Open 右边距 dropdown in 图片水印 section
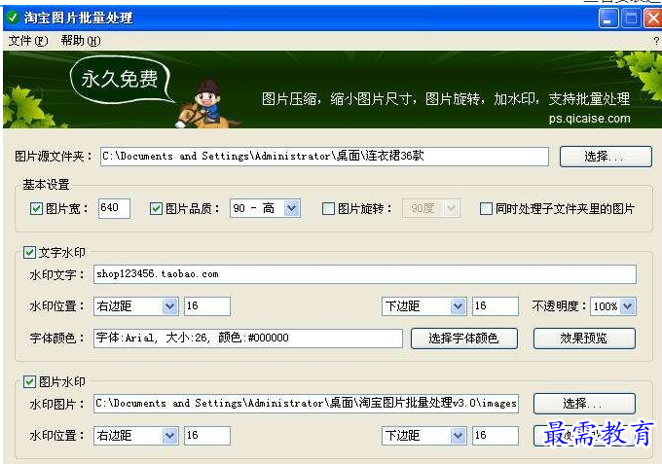 tap(136, 436)
